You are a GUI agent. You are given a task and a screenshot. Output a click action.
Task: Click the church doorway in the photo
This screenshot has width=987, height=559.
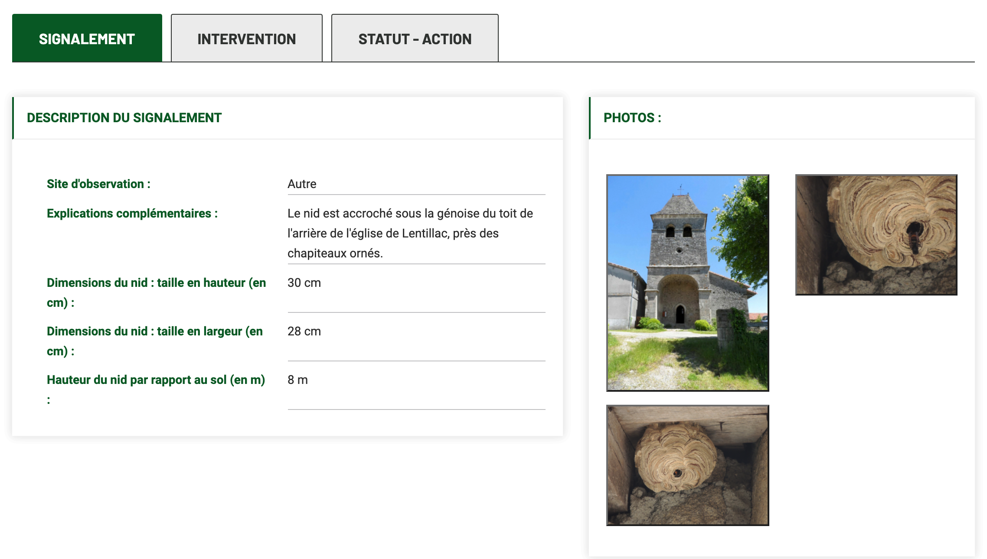point(680,314)
